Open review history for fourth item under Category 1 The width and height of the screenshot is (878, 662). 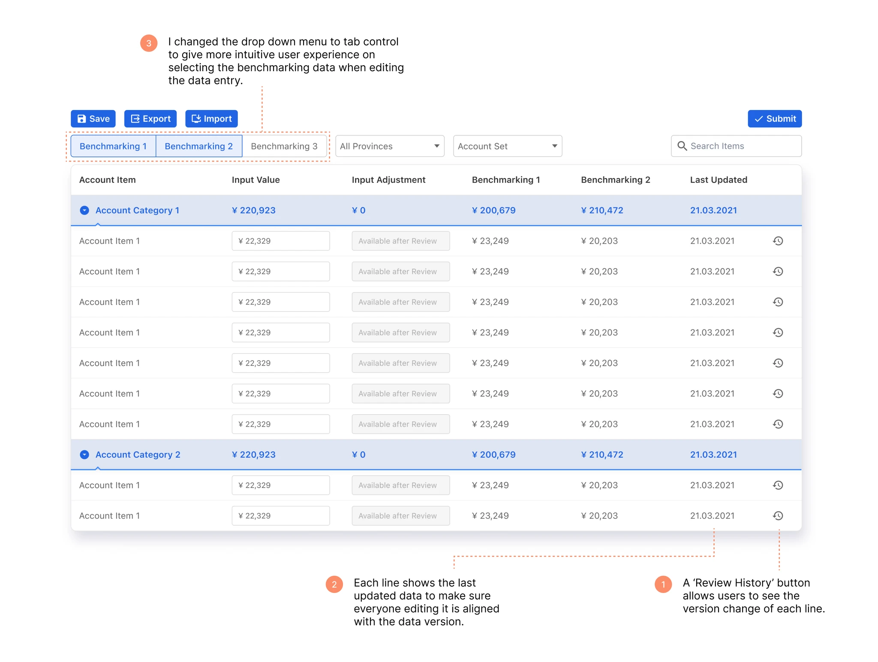tap(778, 332)
